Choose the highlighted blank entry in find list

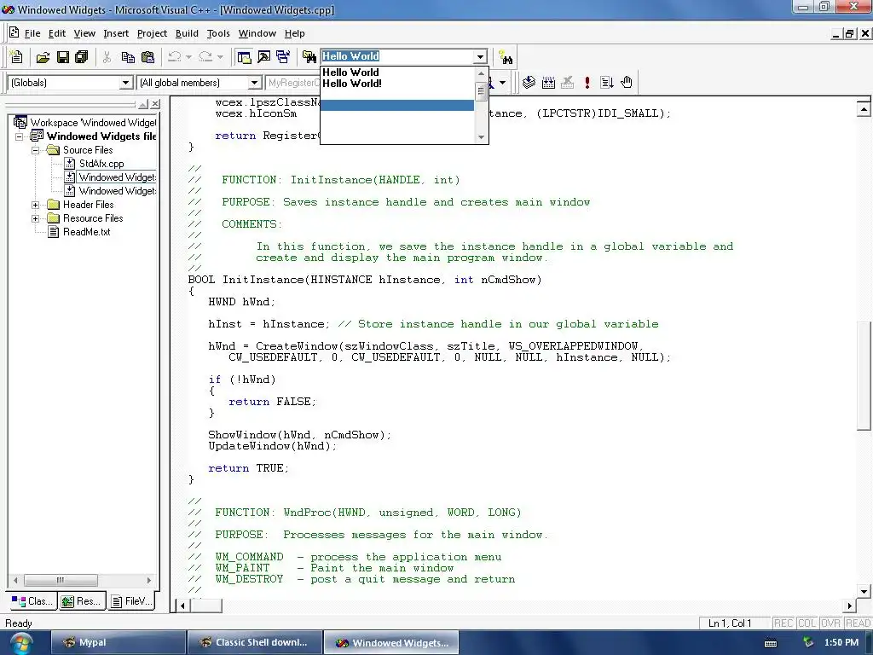tap(397, 105)
